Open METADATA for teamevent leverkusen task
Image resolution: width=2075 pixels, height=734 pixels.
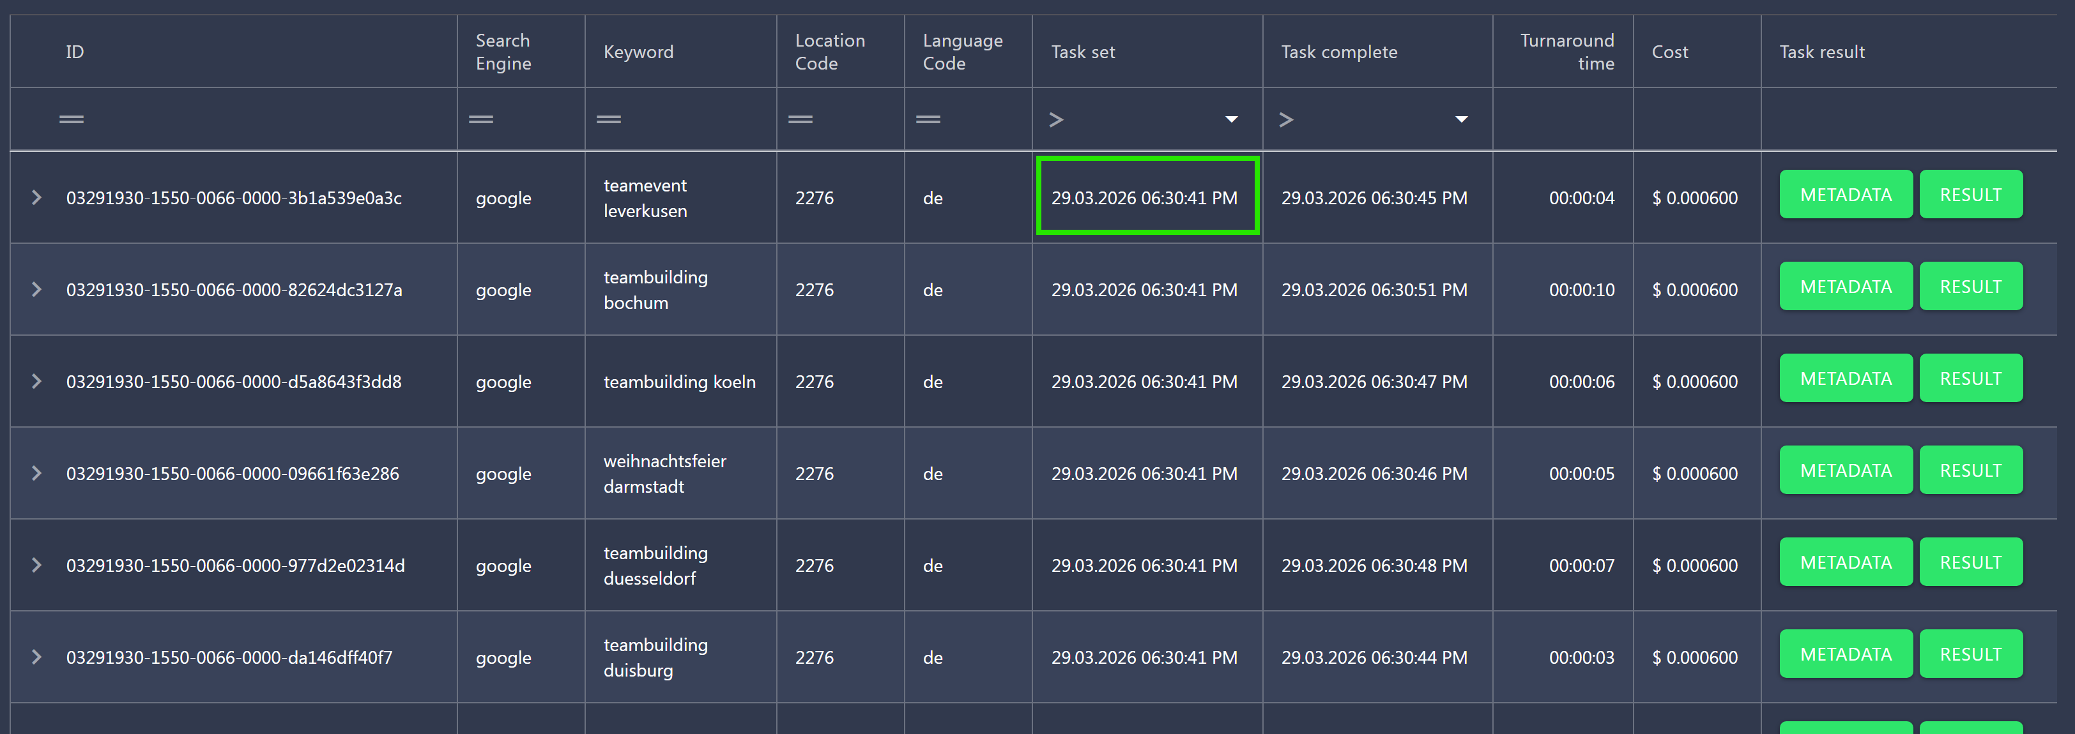pos(1844,194)
